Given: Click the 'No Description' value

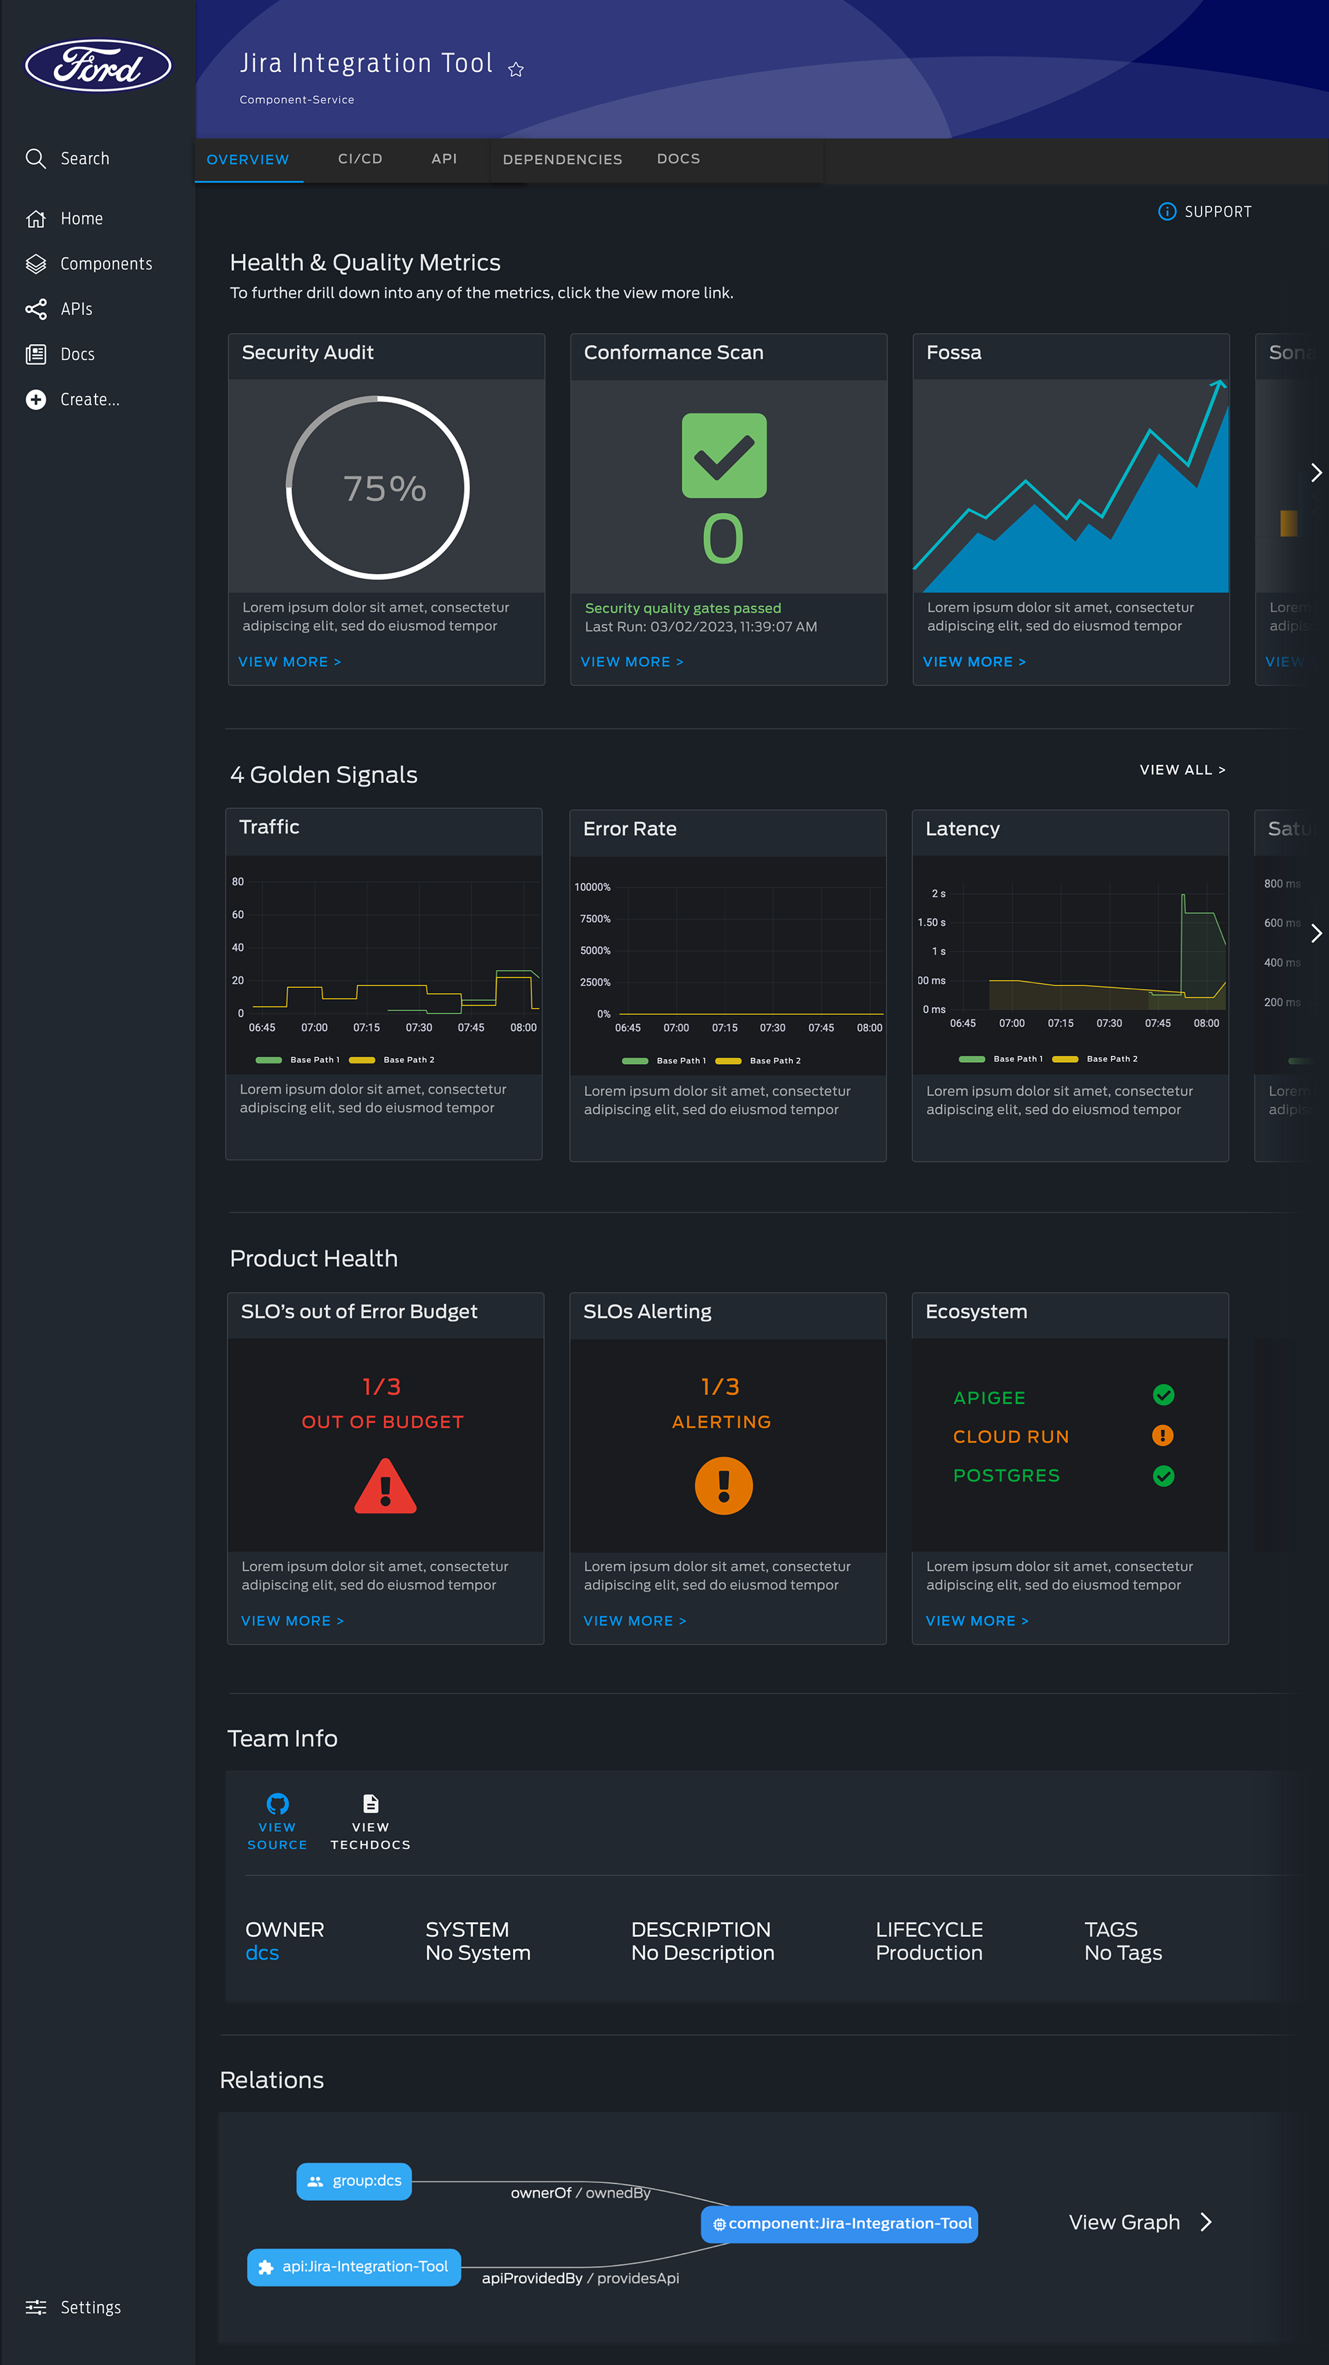Looking at the screenshot, I should pyautogui.click(x=703, y=1953).
